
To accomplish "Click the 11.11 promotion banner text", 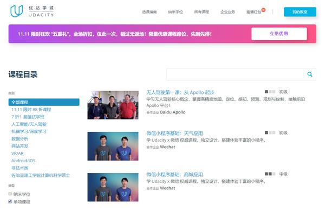I will pos(115,34).
